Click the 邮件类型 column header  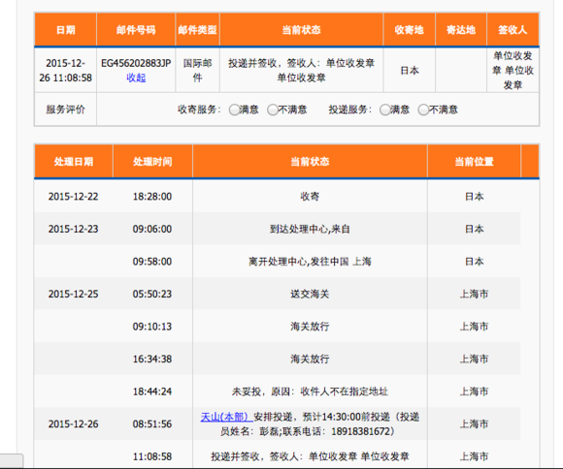(x=197, y=30)
